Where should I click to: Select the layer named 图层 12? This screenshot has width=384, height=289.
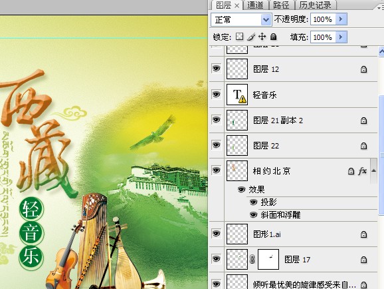click(x=266, y=69)
